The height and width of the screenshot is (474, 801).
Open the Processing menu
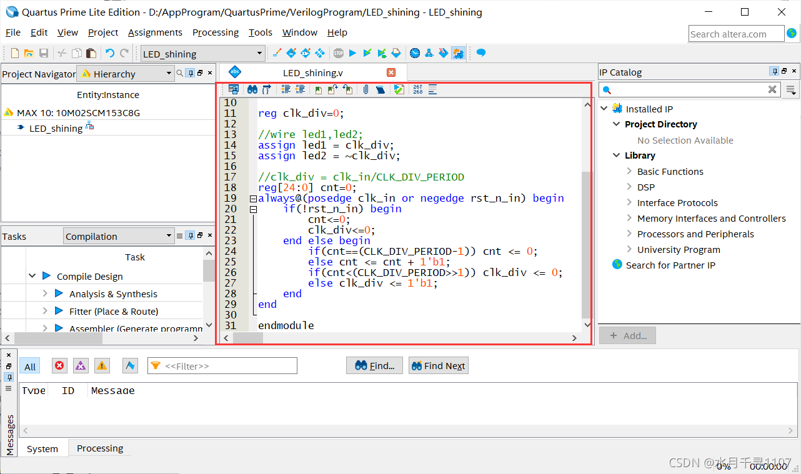click(216, 32)
